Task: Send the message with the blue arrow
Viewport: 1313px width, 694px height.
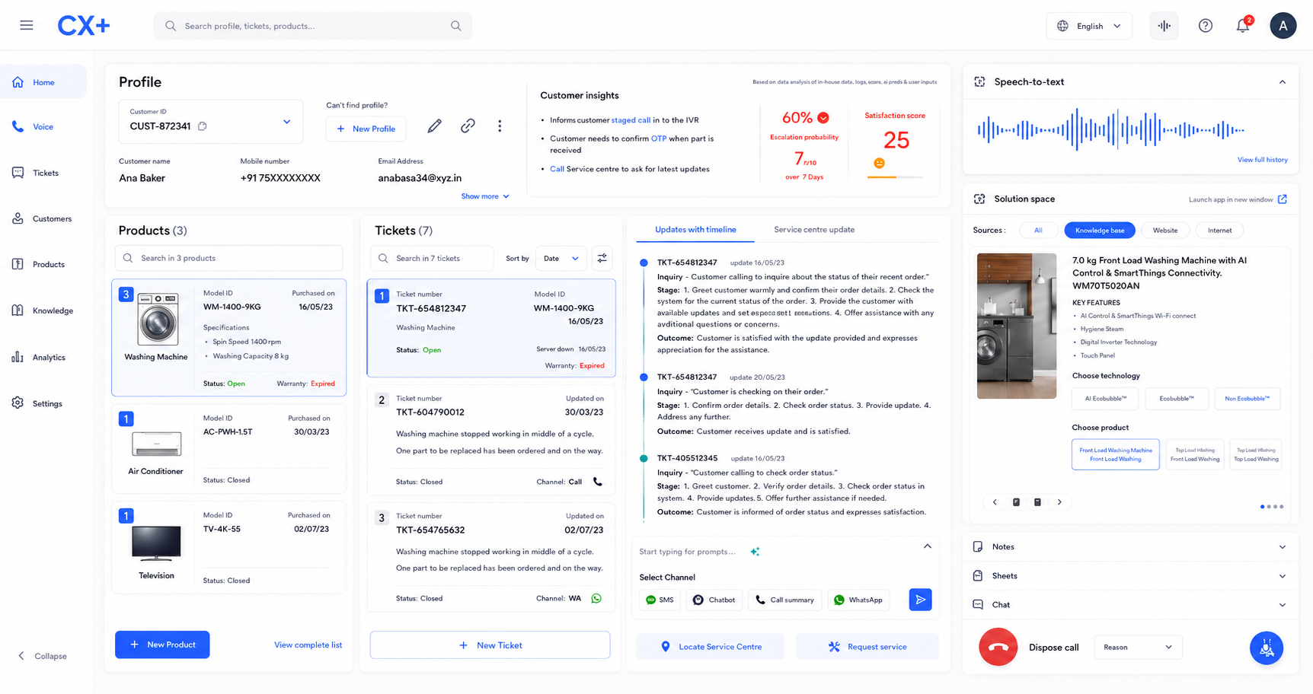Action: point(920,600)
